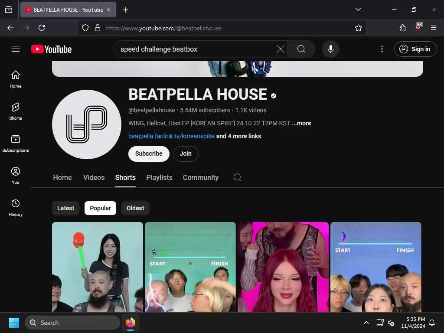Viewport: 444px width, 333px height.
Task: Switch to Community tab
Action: pyautogui.click(x=201, y=177)
